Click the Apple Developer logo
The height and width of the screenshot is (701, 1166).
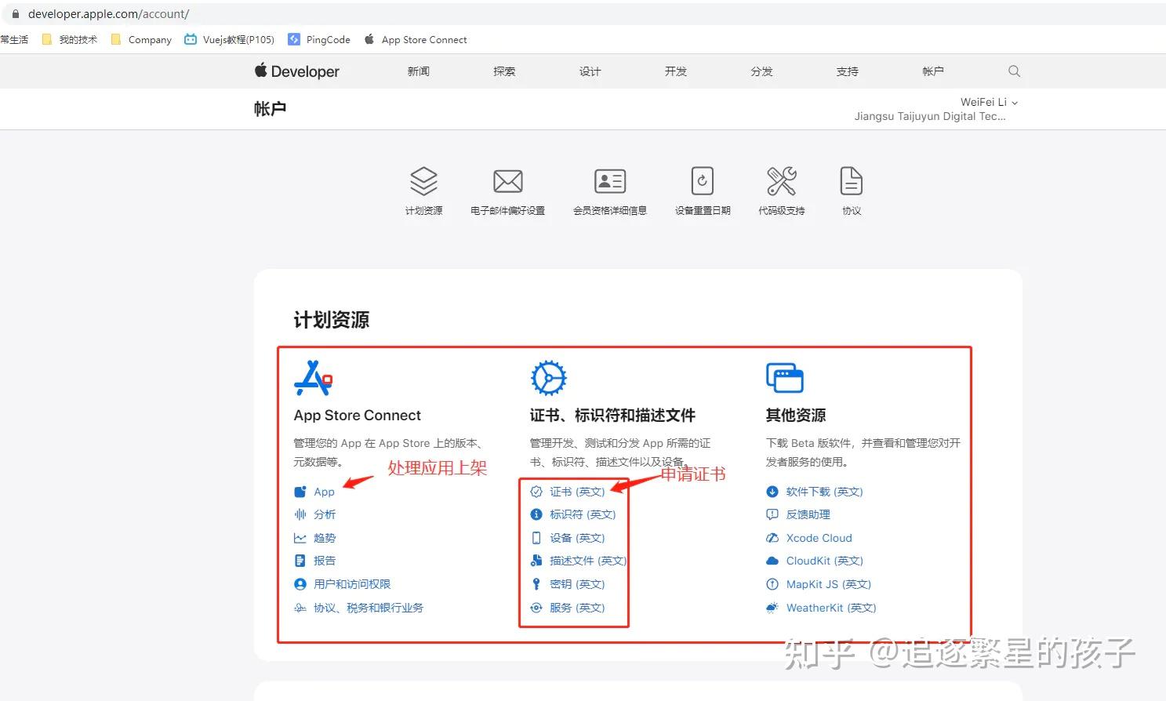(x=296, y=71)
